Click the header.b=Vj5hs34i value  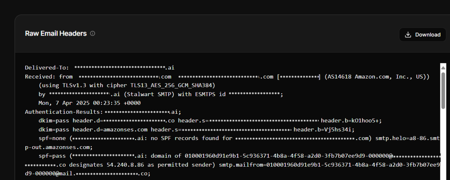pyautogui.click(x=324, y=130)
